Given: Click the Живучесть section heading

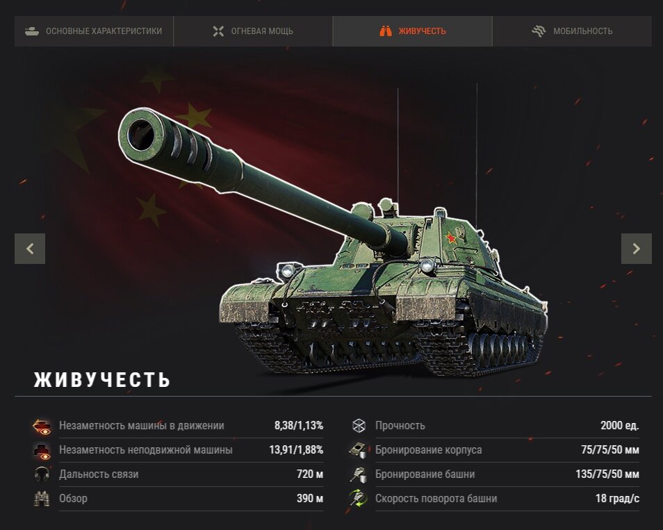Looking at the screenshot, I should pyautogui.click(x=102, y=379).
